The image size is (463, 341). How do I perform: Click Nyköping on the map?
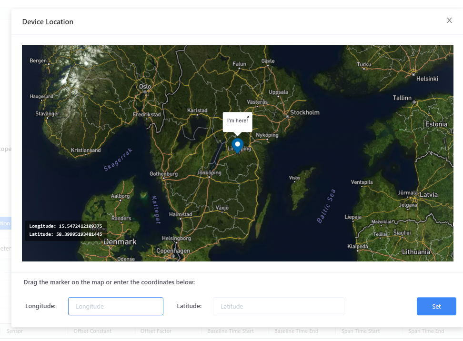click(267, 135)
